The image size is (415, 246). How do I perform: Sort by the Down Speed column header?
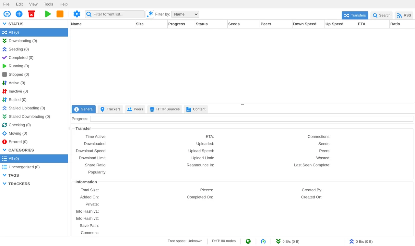pos(308,24)
